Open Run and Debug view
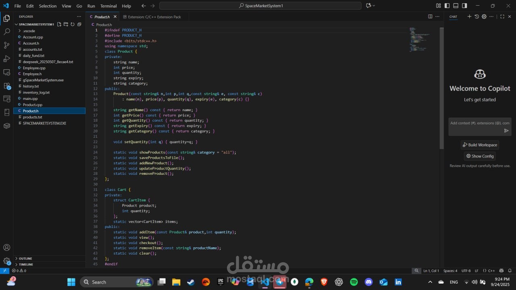The image size is (516, 290). (6, 59)
